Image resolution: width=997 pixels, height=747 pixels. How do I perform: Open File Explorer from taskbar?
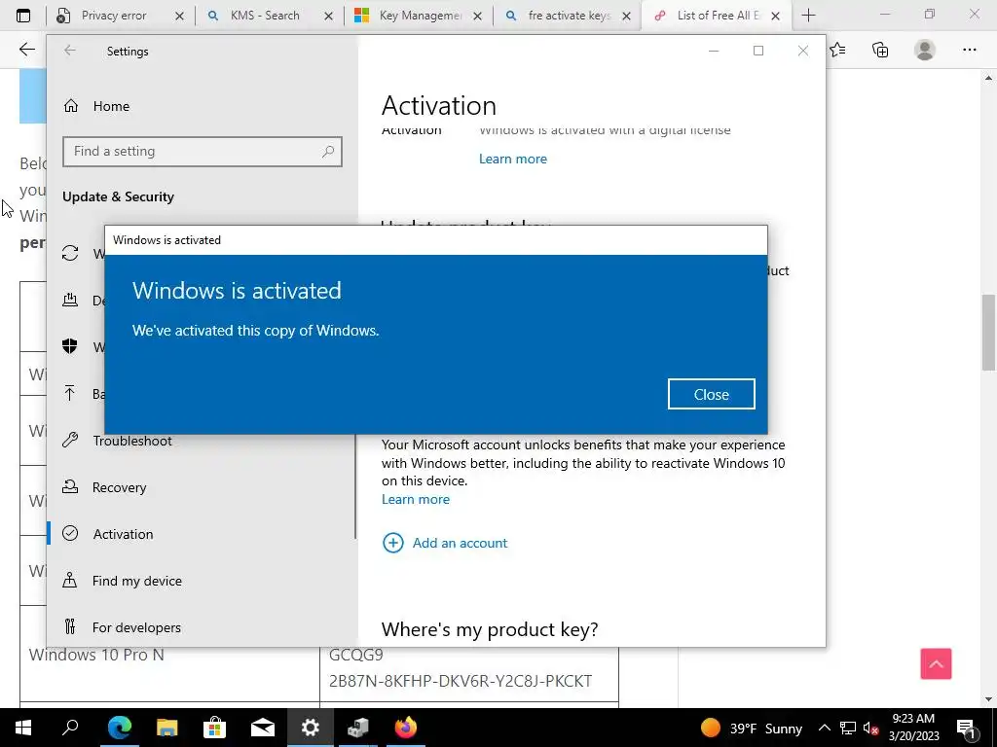coord(166,728)
